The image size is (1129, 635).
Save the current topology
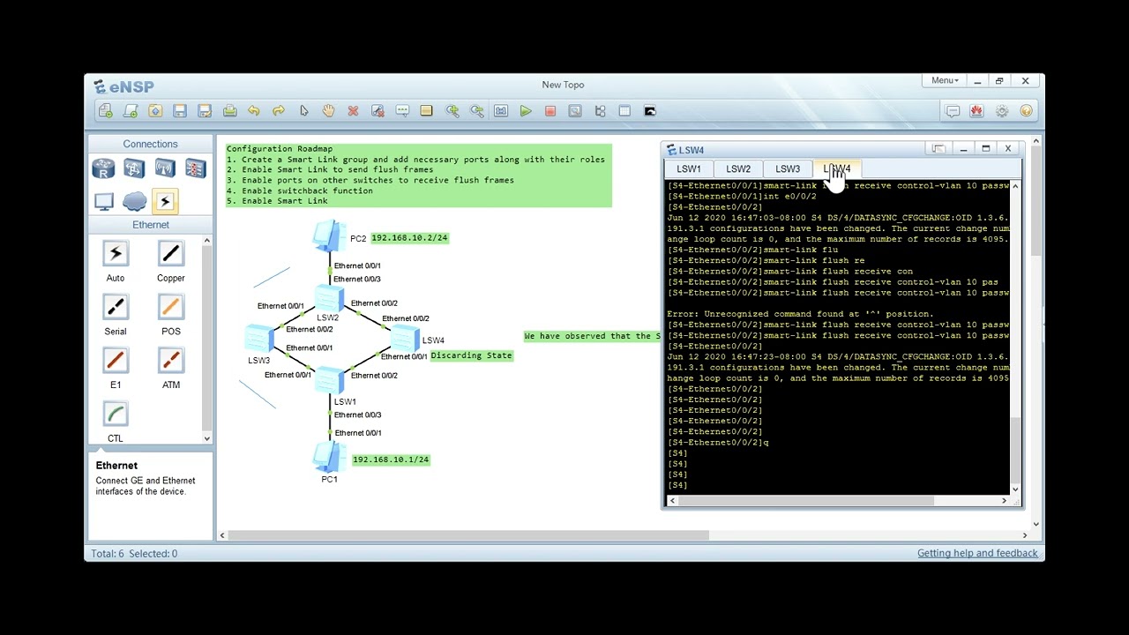(180, 111)
